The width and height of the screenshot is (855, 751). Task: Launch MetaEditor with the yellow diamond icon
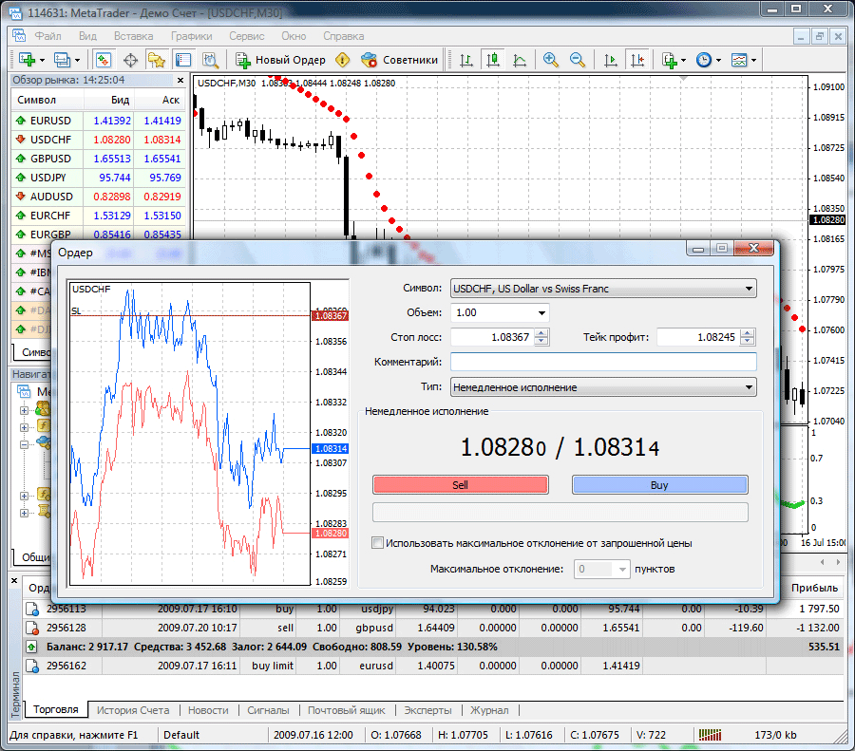342,60
